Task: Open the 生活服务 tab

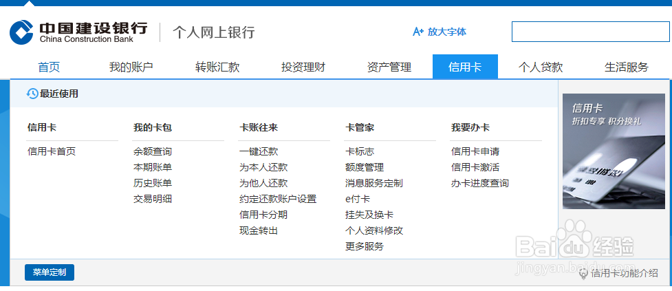Action: 627,67
